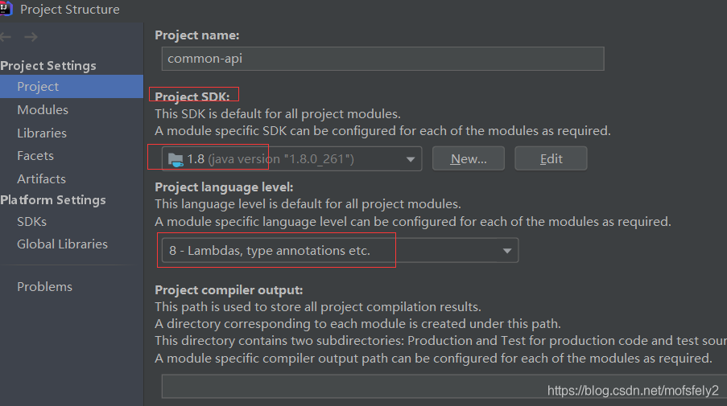Screen dimensions: 727x406
Task: Open SDKs under Platform Settings
Action: click(x=31, y=222)
